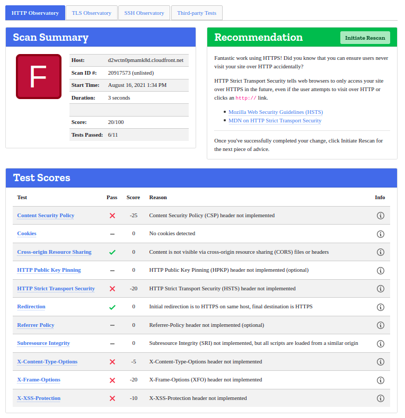Click the Reason column header

[x=158, y=198]
